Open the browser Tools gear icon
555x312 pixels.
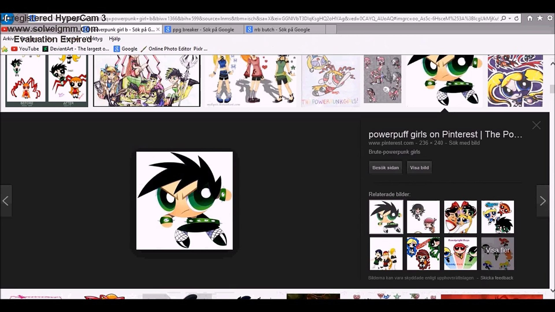pyautogui.click(x=550, y=18)
